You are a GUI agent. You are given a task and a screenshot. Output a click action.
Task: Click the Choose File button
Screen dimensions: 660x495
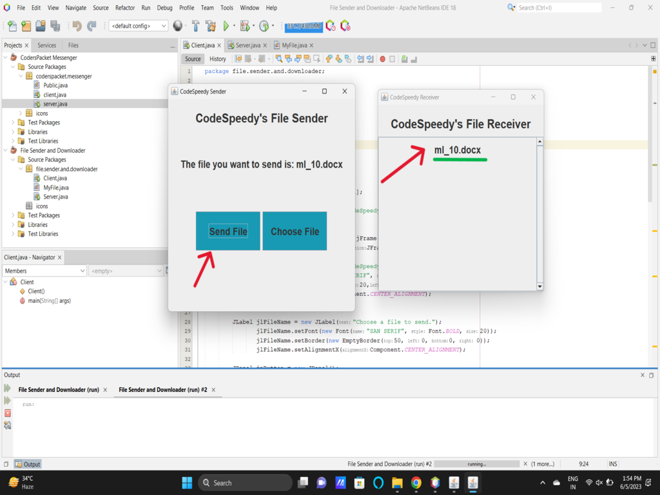(295, 231)
